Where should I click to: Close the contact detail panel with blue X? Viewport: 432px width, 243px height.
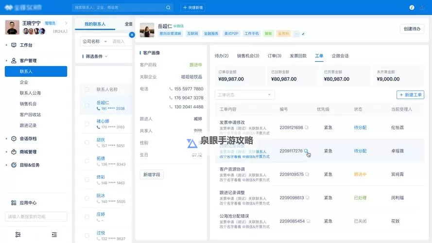(x=132, y=35)
